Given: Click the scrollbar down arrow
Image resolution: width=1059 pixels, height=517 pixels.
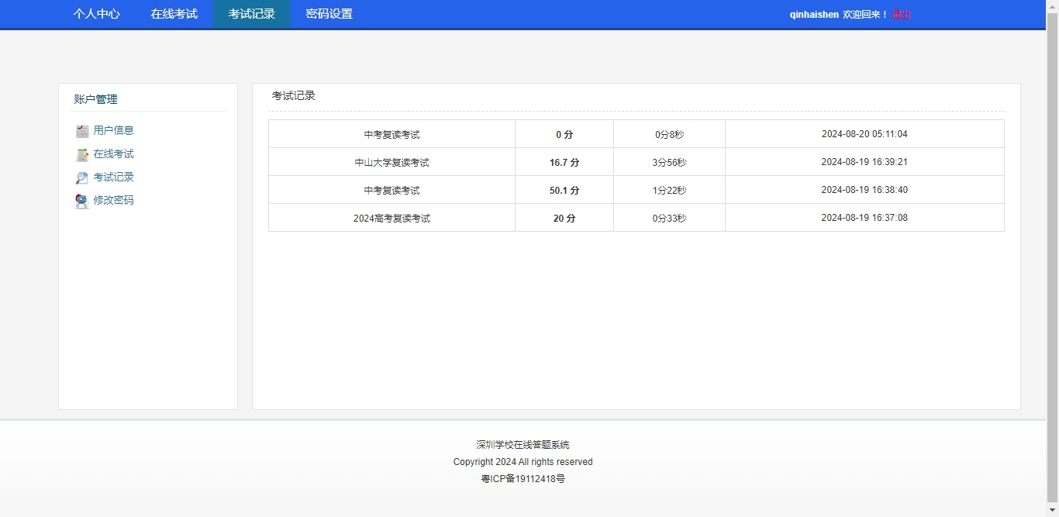Looking at the screenshot, I should tap(1052, 511).
